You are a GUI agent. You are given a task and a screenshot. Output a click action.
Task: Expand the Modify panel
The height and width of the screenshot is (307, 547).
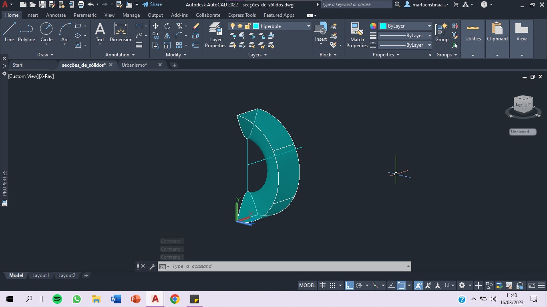(x=176, y=55)
